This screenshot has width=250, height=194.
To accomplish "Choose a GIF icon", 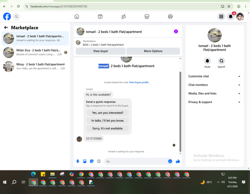I will click(99, 161).
